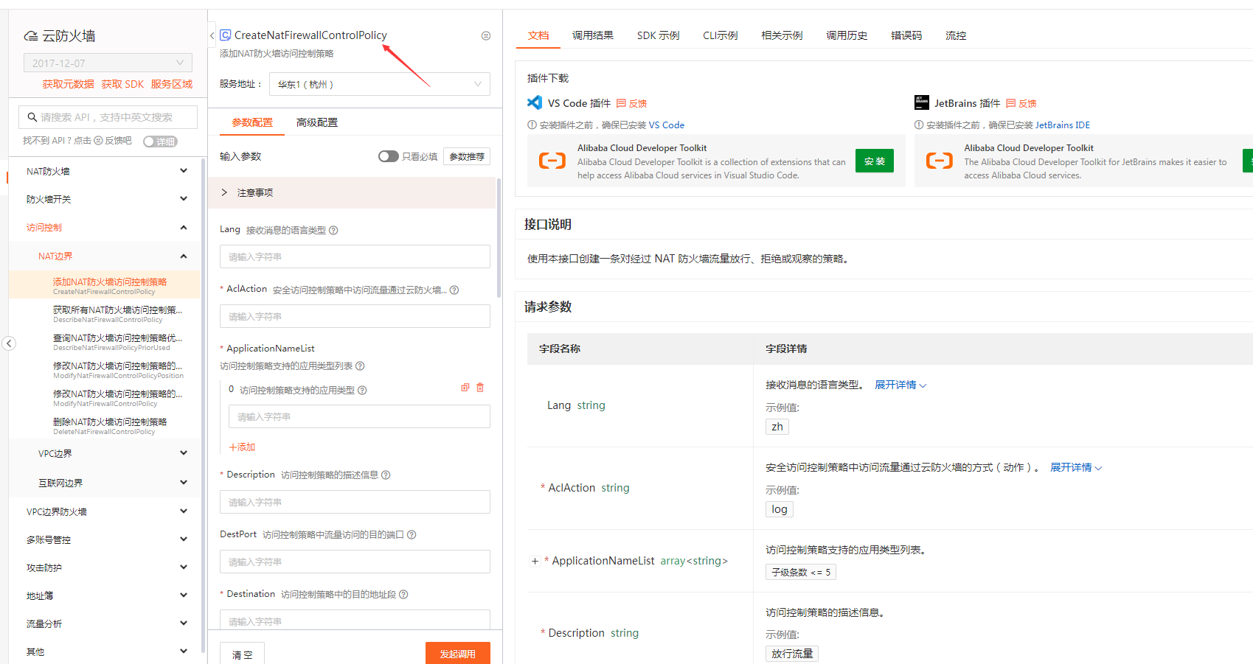This screenshot has width=1253, height=664.
Task: Click help icon next to DestPort label
Action: pos(412,534)
